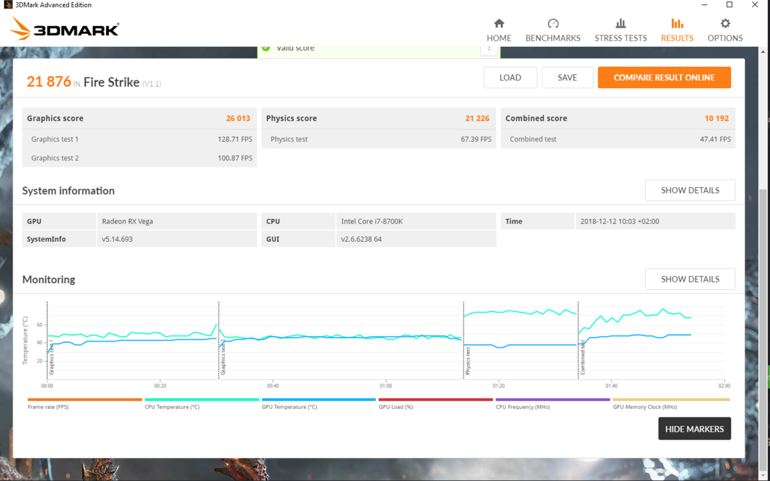
Task: Click the LOAD button
Action: [x=510, y=77]
